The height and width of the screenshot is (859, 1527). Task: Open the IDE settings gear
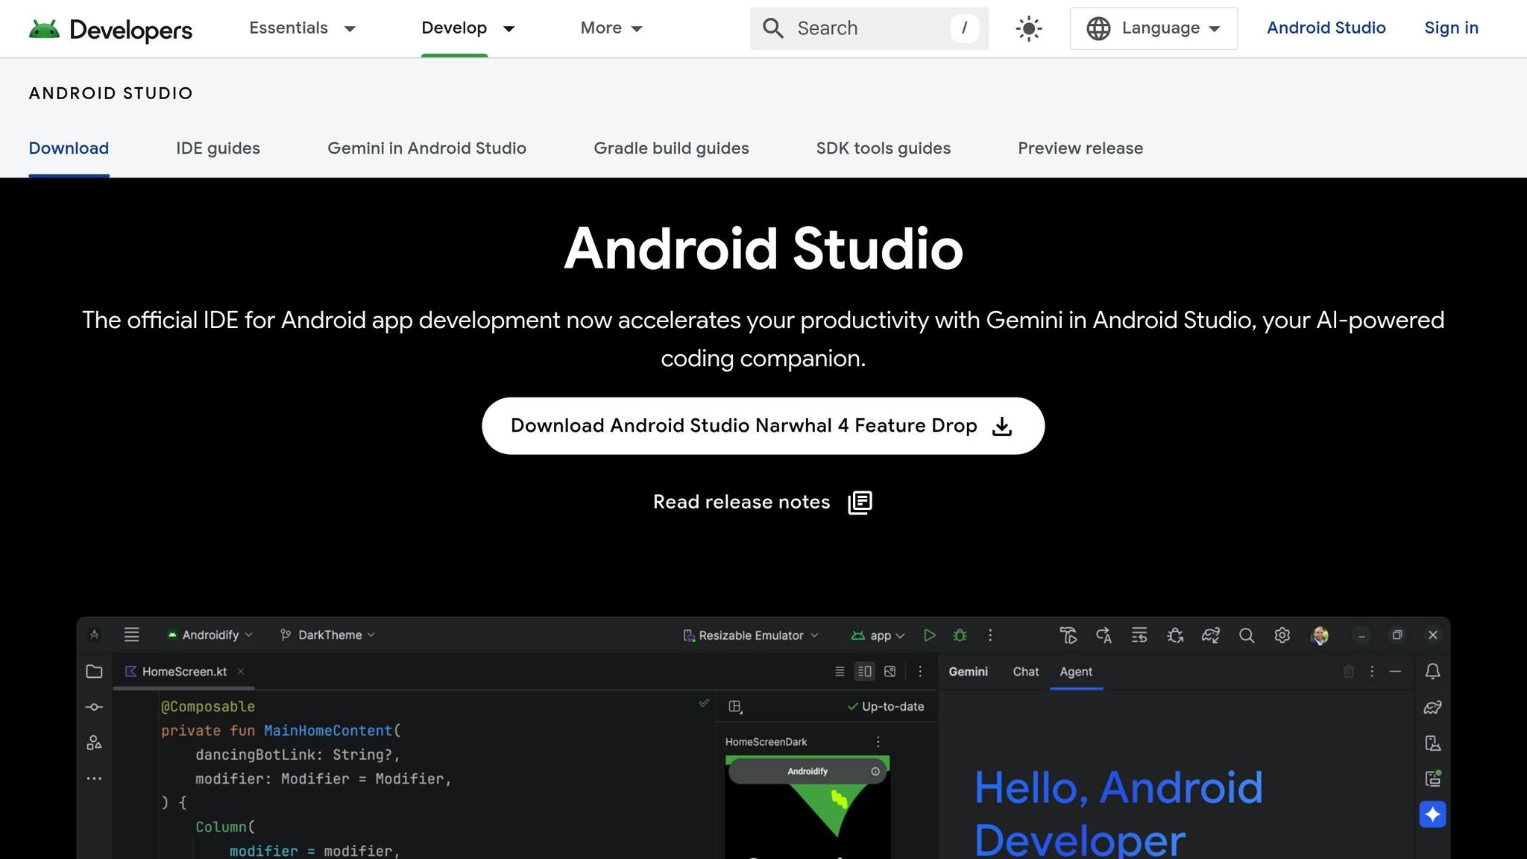(x=1282, y=635)
